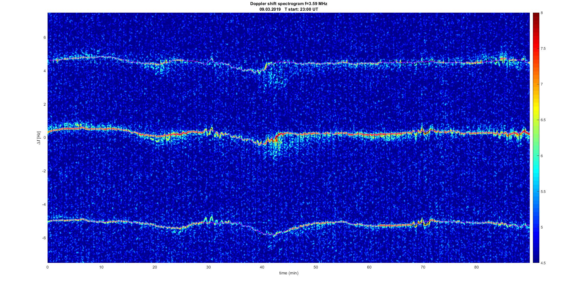Click the colorbar tick label '7'
The image size is (563, 282).
coord(542,84)
